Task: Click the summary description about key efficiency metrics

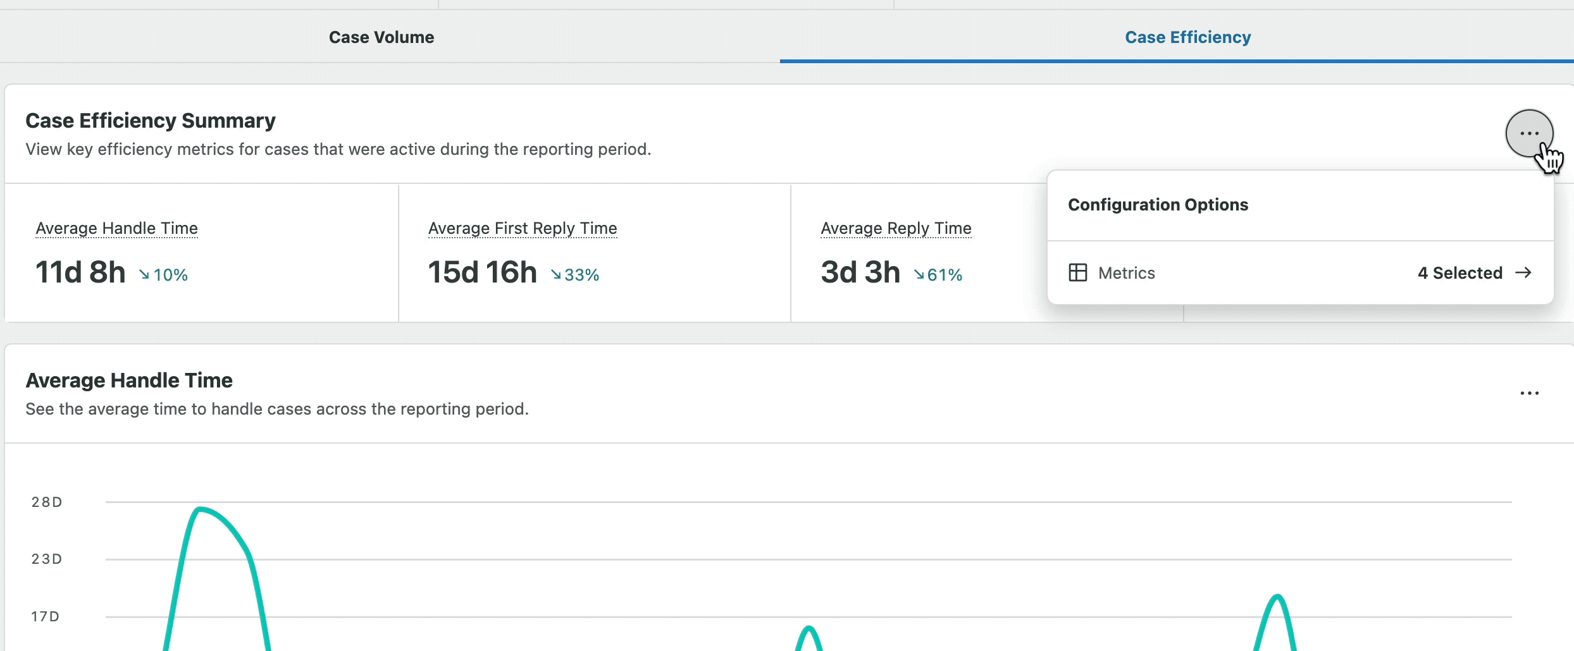Action: click(338, 149)
